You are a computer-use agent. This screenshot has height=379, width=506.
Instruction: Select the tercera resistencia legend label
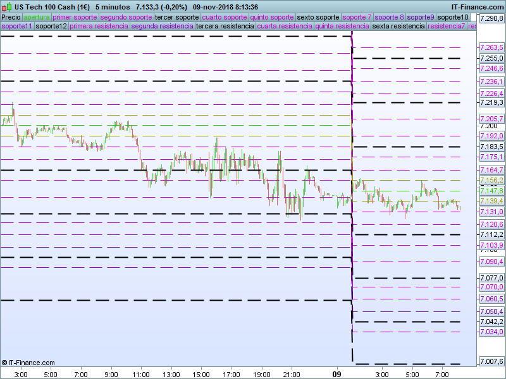click(x=225, y=27)
